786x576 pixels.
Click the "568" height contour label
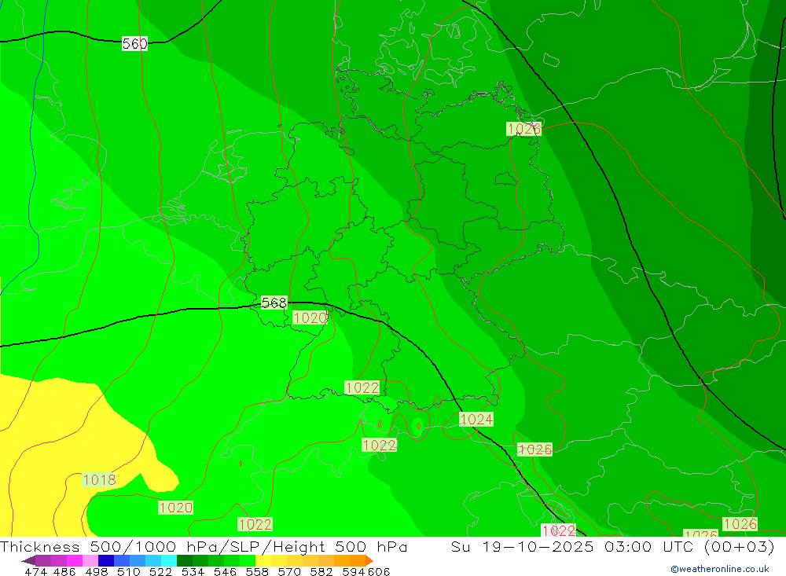274,303
